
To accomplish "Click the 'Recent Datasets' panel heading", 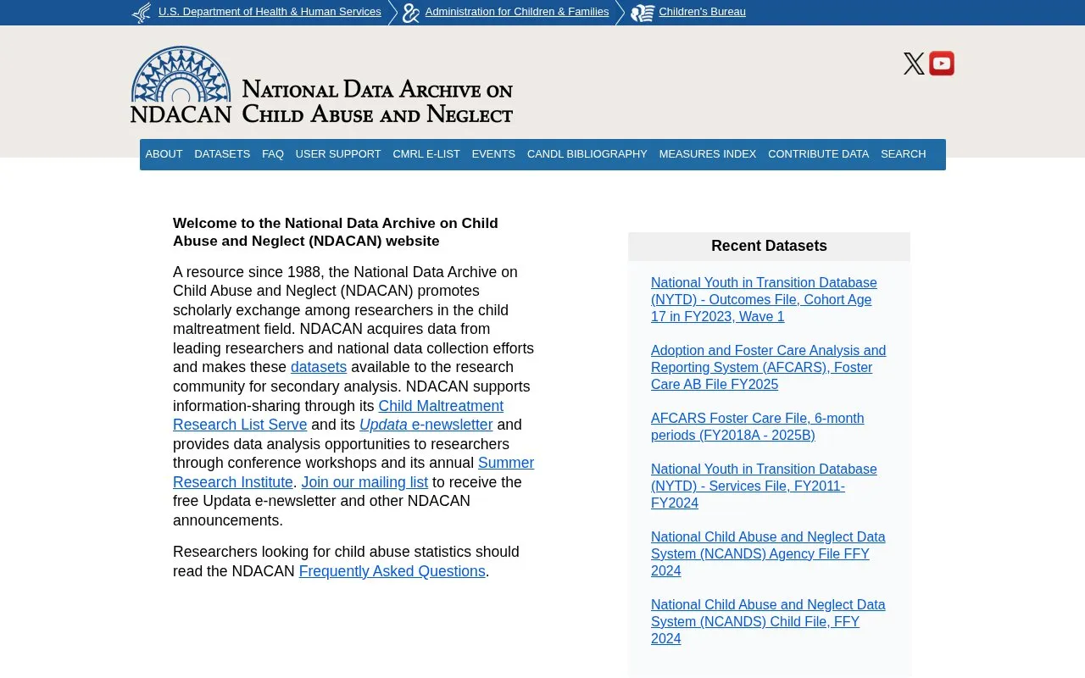I will pos(769,246).
